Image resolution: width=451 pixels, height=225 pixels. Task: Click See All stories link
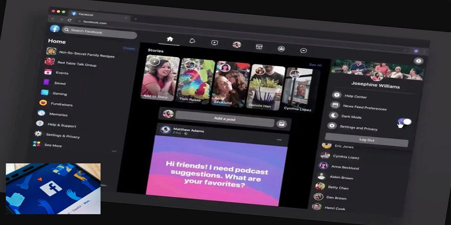(315, 65)
